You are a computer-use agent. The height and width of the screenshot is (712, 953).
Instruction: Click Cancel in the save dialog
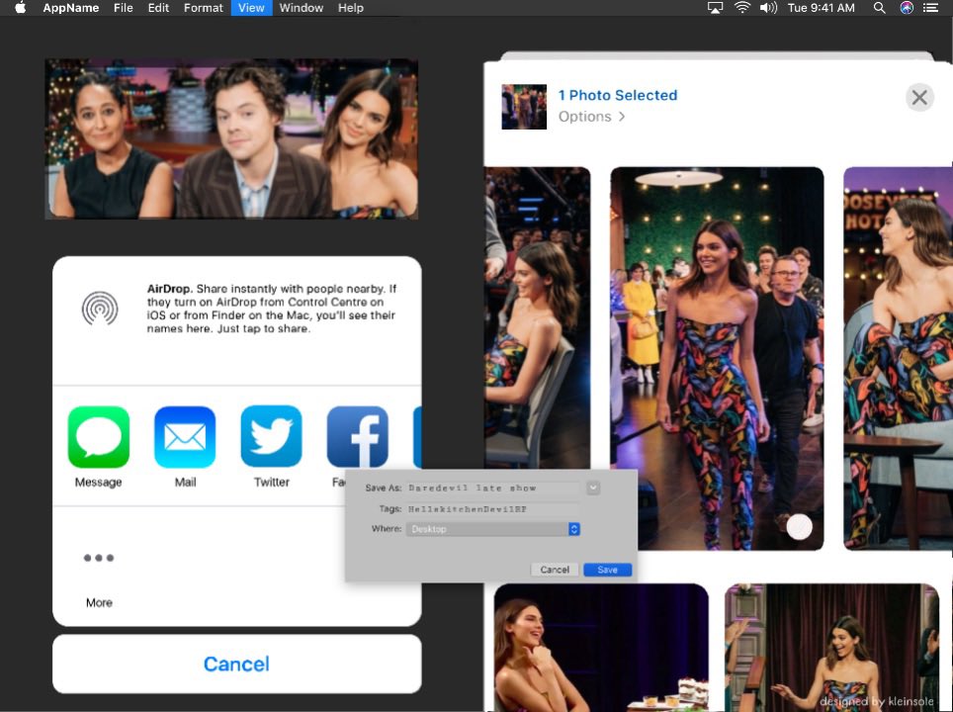coord(555,570)
